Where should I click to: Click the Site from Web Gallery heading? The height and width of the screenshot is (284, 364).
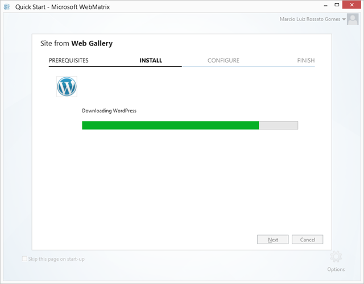pyautogui.click(x=76, y=43)
